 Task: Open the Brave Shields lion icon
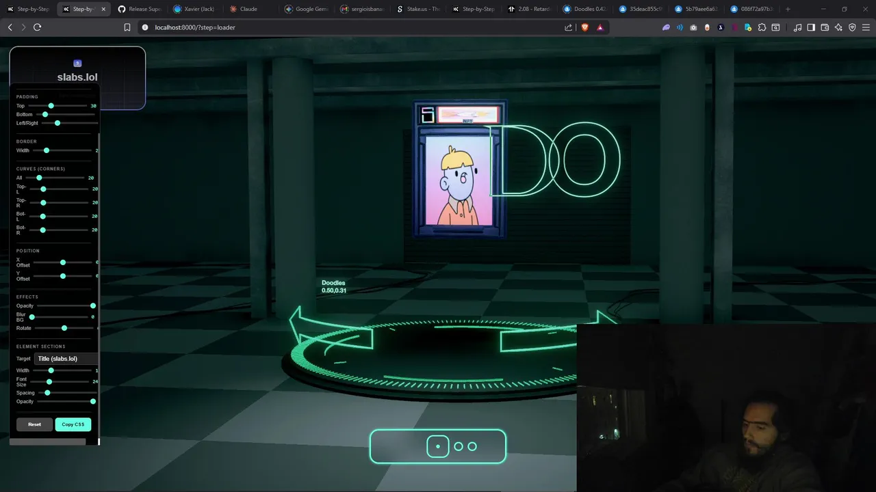tap(585, 27)
